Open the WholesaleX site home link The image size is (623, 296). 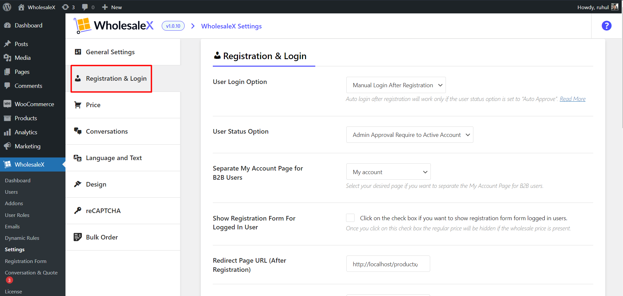36,7
